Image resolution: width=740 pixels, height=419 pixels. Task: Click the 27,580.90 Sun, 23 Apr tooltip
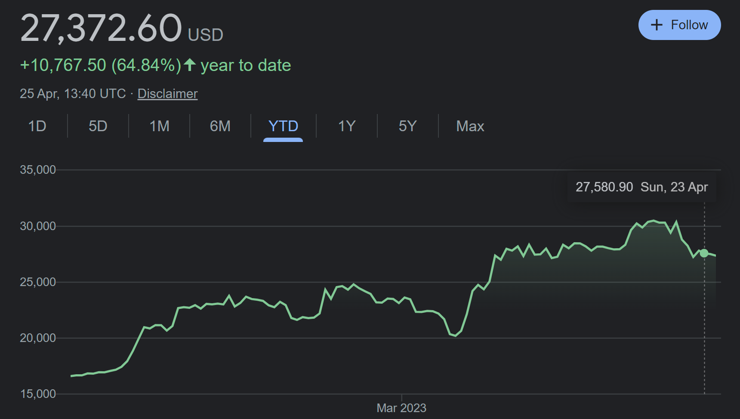click(x=642, y=187)
